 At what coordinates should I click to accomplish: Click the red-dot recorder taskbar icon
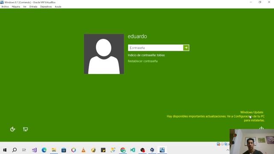pyautogui.click(x=143, y=150)
